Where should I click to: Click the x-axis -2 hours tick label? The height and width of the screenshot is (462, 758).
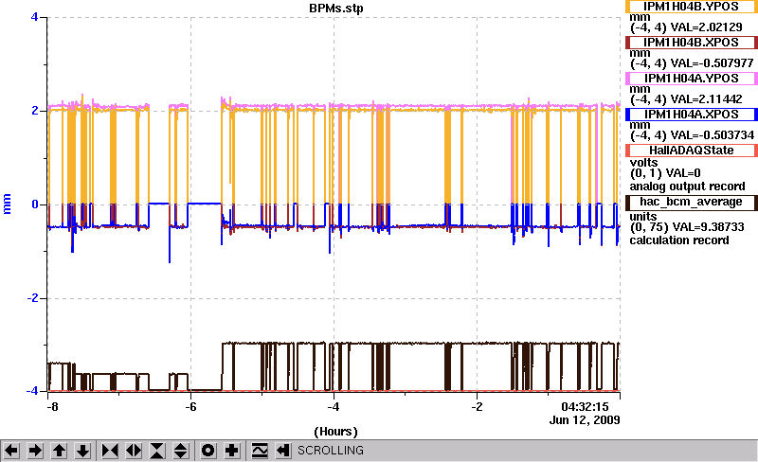point(478,407)
